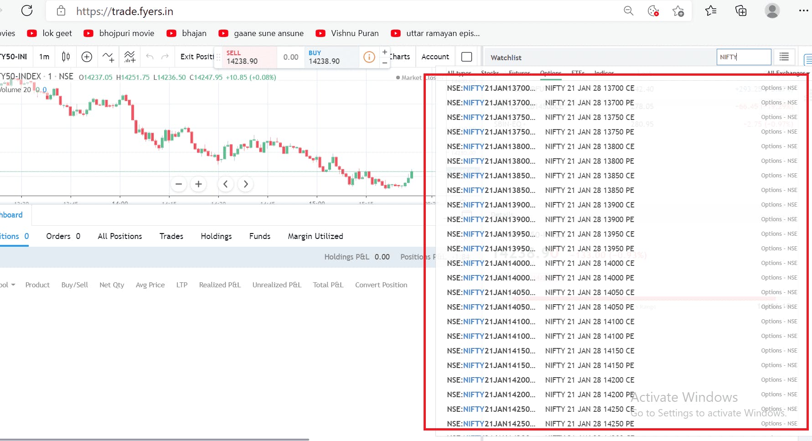Toggle the fullscreen square icon
This screenshot has height=441, width=812.
(x=466, y=57)
